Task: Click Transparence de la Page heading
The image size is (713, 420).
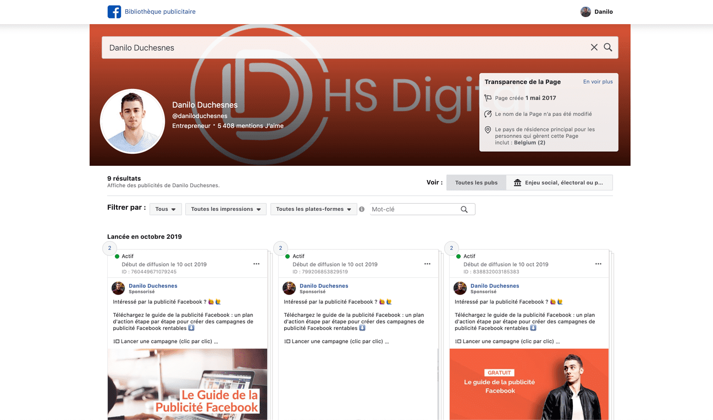Action: pos(523,82)
